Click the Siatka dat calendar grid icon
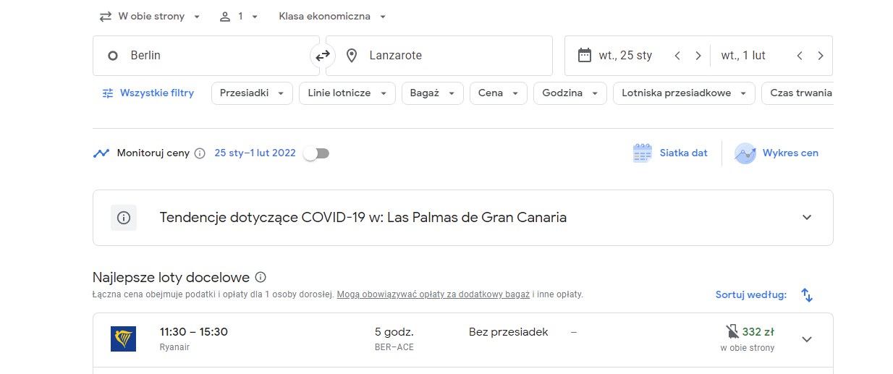The width and height of the screenshot is (893, 374). [642, 153]
